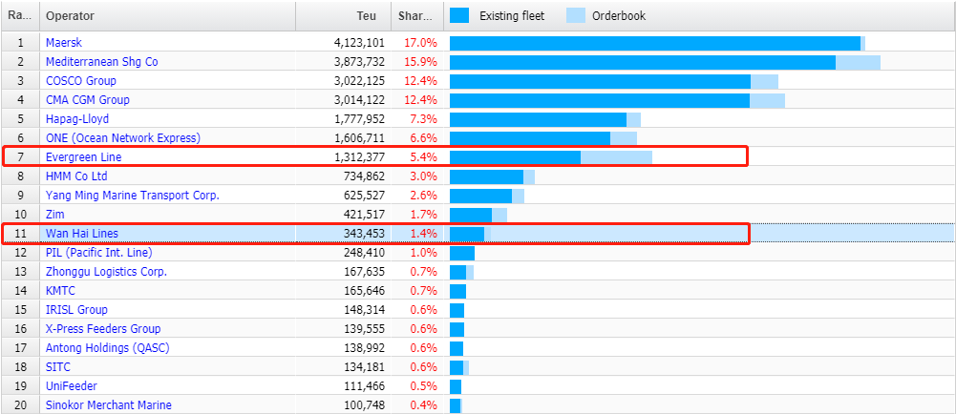
Task: Click Evergreen Line's light-blue orderbook bar
Action: pyautogui.click(x=616, y=157)
